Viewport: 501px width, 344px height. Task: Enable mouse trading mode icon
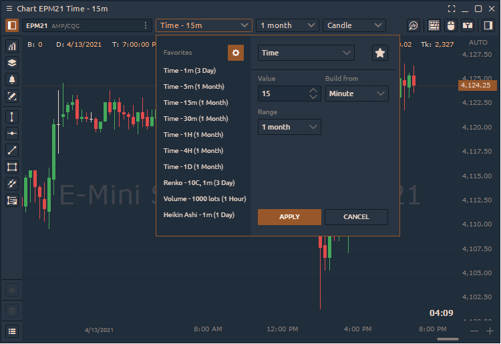click(x=451, y=25)
